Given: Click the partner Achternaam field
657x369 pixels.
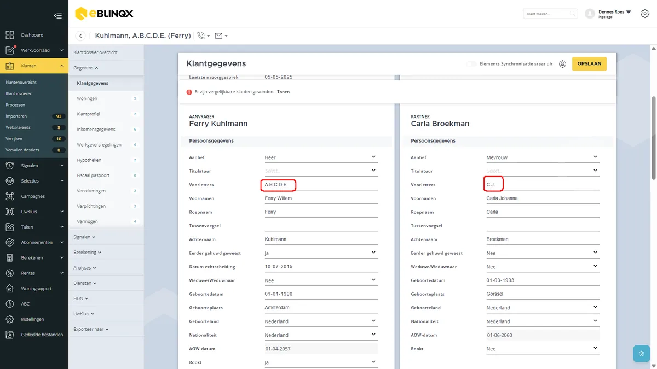Looking at the screenshot, I should (543, 239).
